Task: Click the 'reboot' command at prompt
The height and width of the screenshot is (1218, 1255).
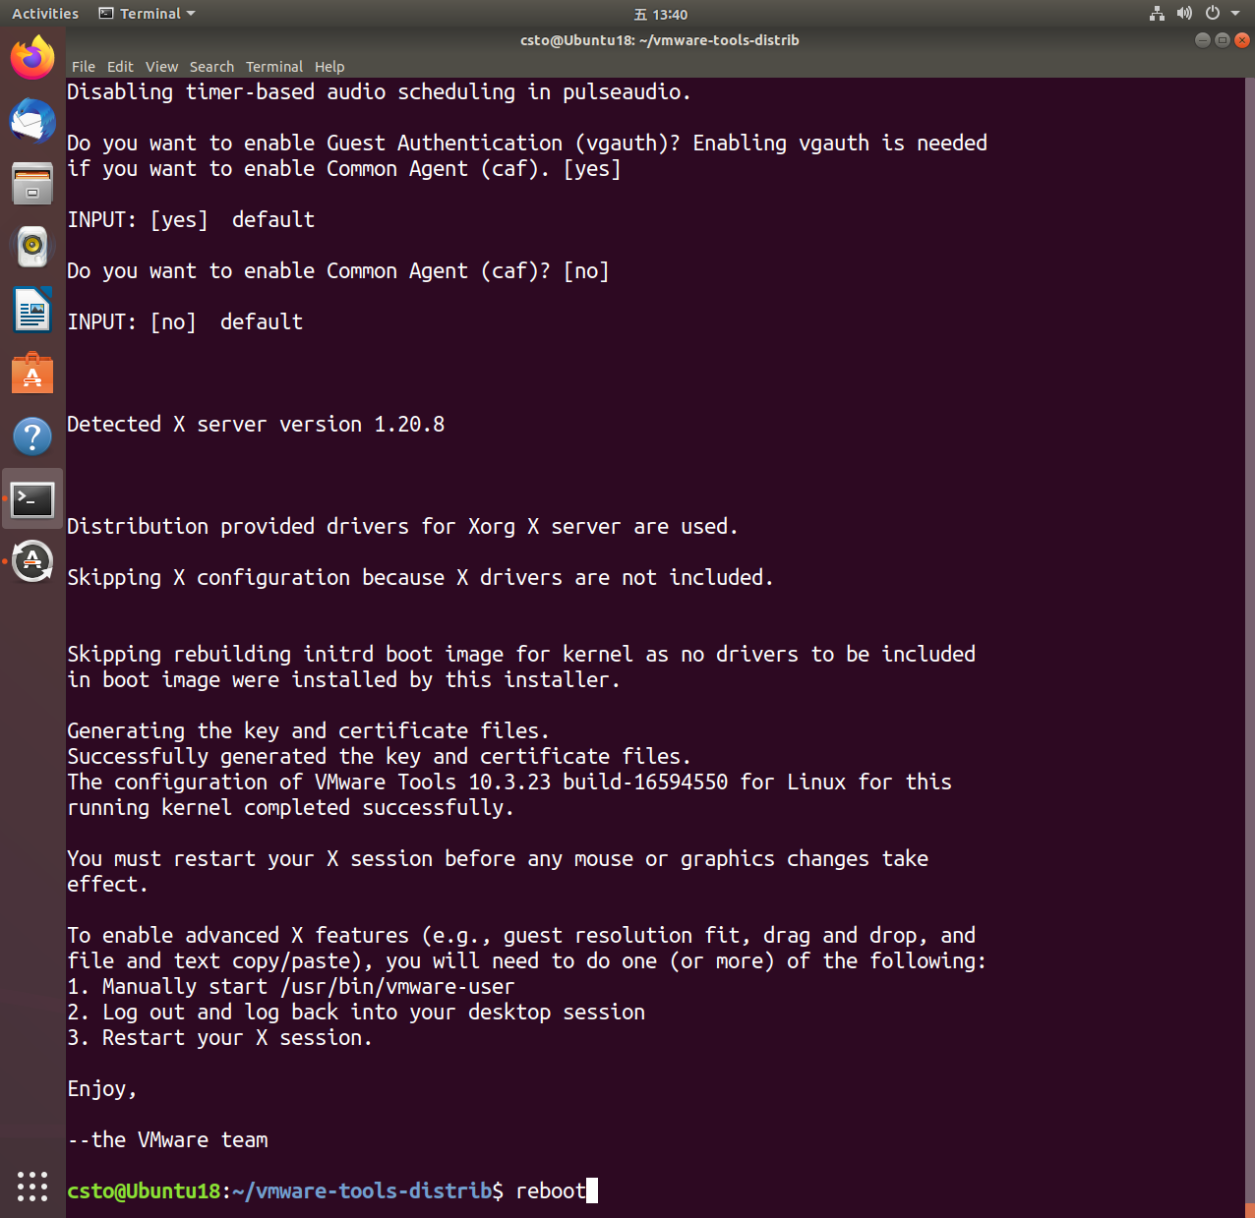Action: pyautogui.click(x=551, y=1190)
